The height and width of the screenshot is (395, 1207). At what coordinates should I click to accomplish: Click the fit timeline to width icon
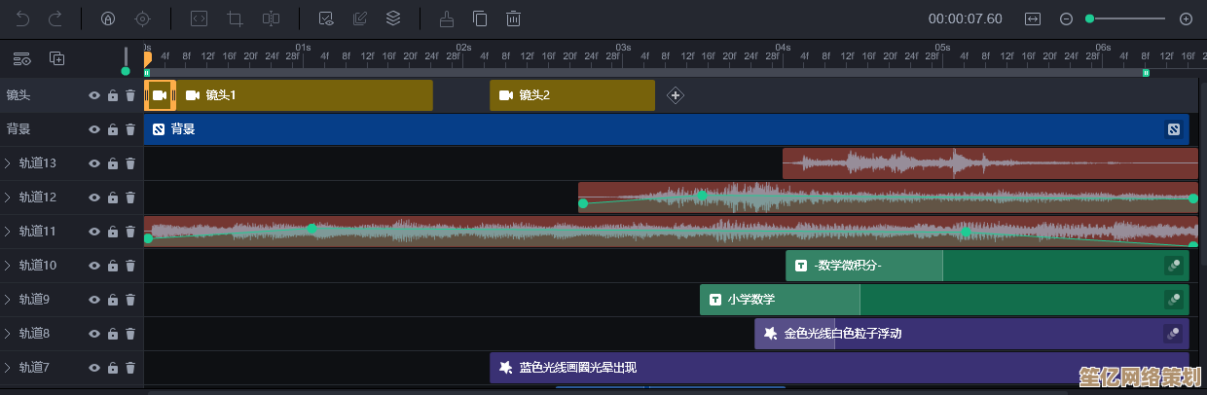point(1033,18)
